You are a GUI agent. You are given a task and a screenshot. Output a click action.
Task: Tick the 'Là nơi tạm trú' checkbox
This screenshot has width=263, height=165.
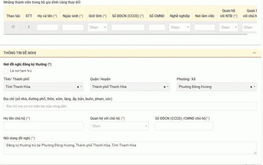6,72
